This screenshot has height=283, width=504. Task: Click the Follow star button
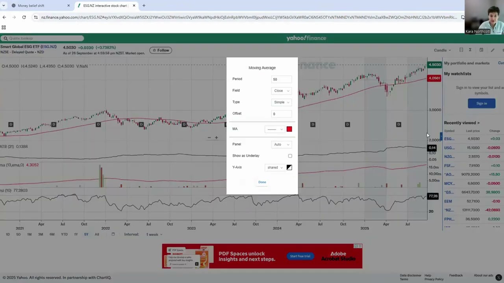[161, 50]
